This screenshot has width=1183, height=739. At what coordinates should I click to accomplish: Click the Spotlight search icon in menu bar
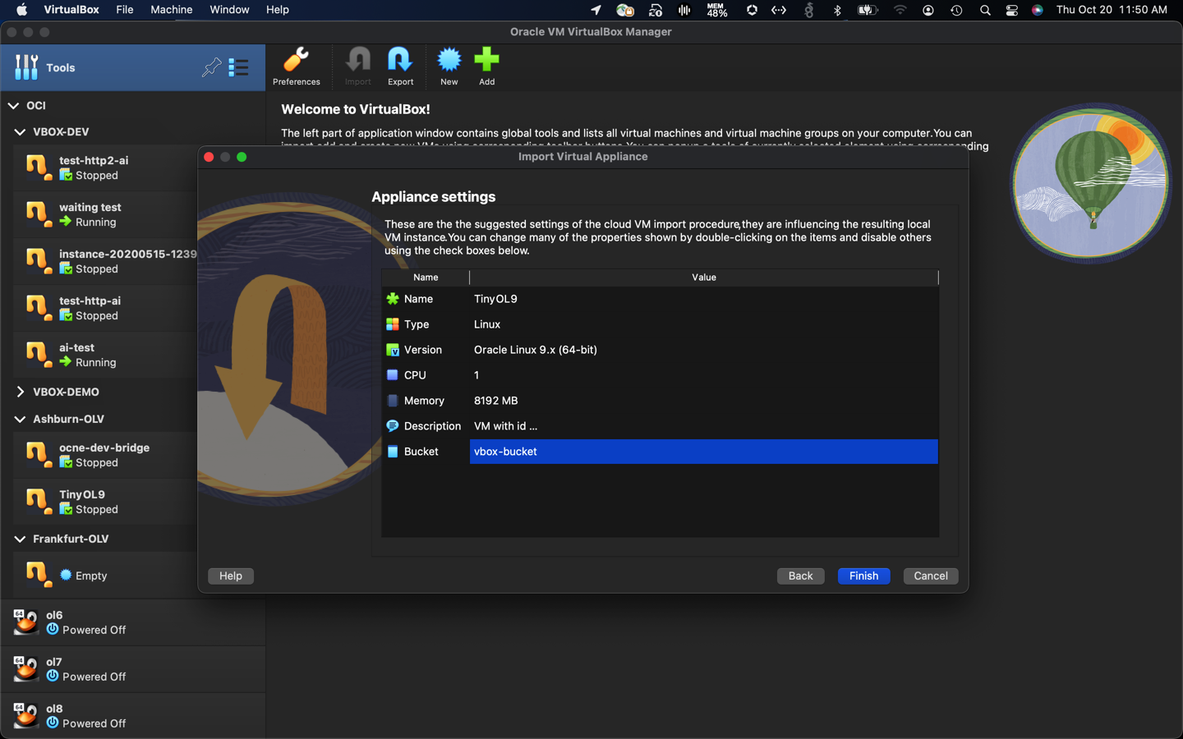pyautogui.click(x=983, y=10)
